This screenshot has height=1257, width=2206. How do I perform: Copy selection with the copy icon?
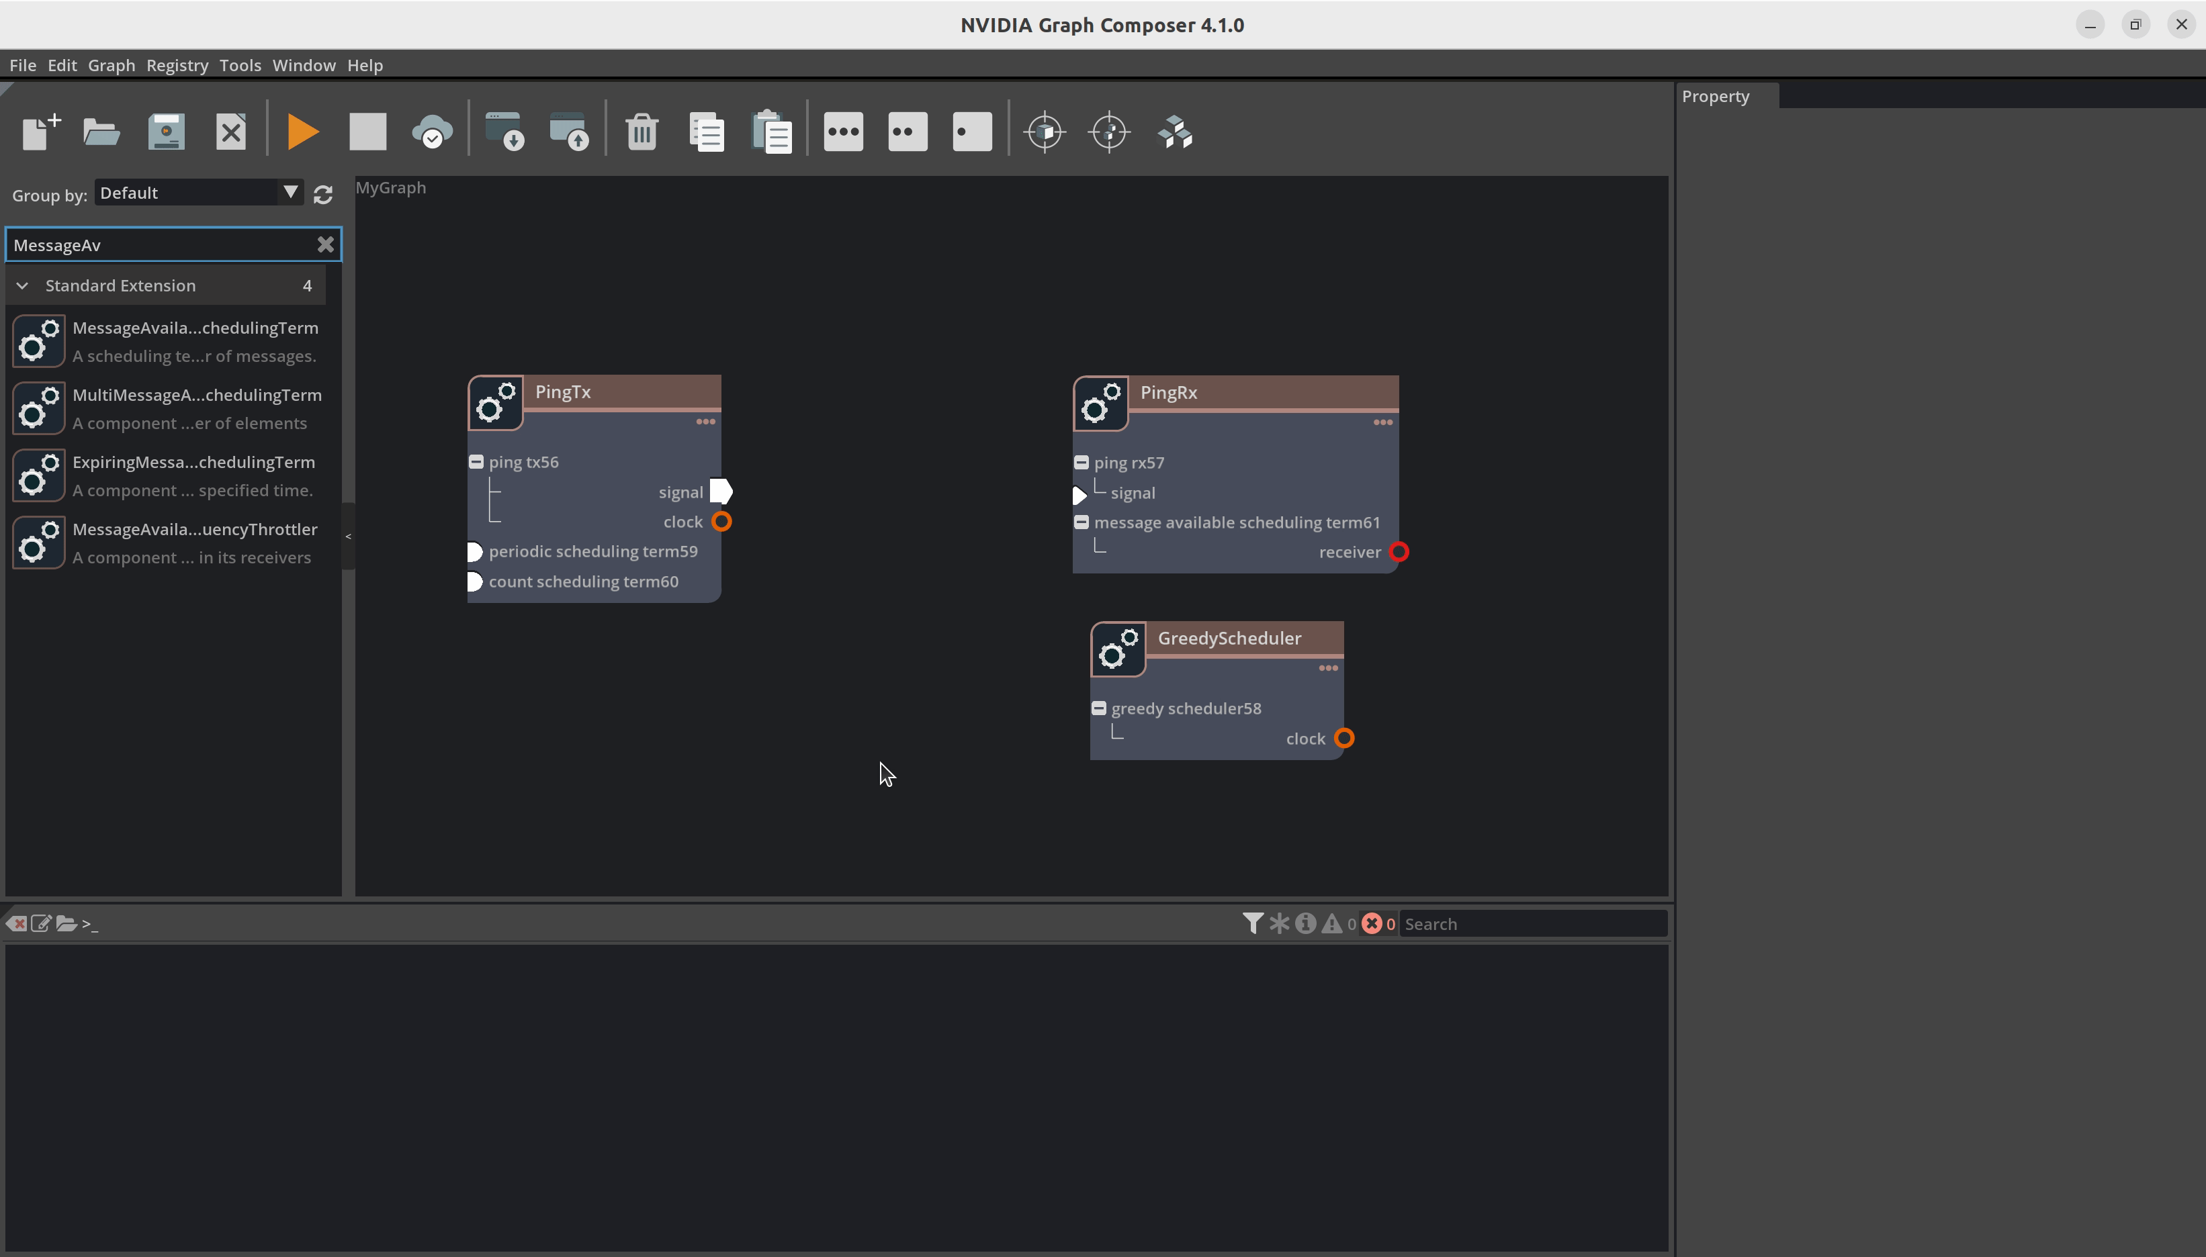(x=707, y=132)
